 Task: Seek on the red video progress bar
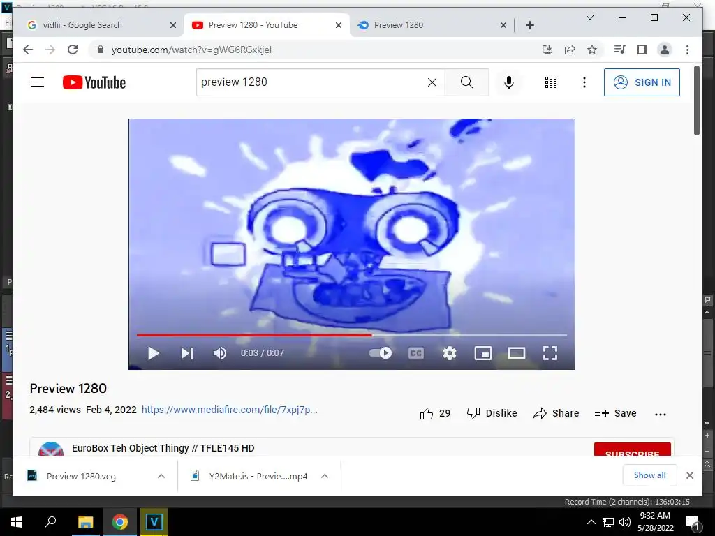352,335
